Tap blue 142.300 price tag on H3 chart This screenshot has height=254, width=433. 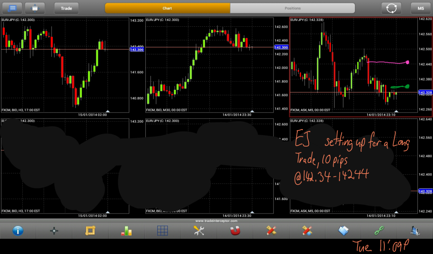coord(137,49)
